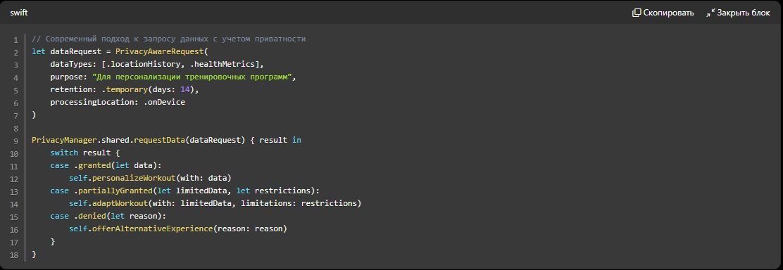Click the .onDevice value
Image resolution: width=783 pixels, height=270 pixels.
[165, 103]
